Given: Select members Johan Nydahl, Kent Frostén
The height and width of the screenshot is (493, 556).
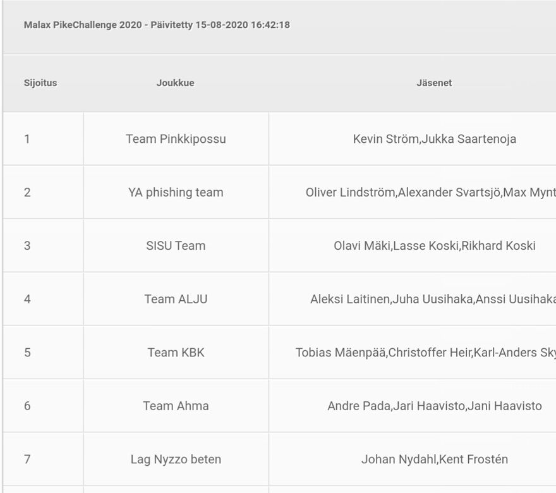Looking at the screenshot, I should 435,460.
